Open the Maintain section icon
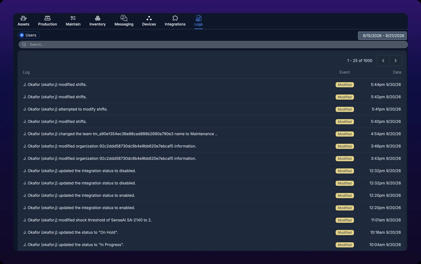The height and width of the screenshot is (264, 421). point(73,18)
